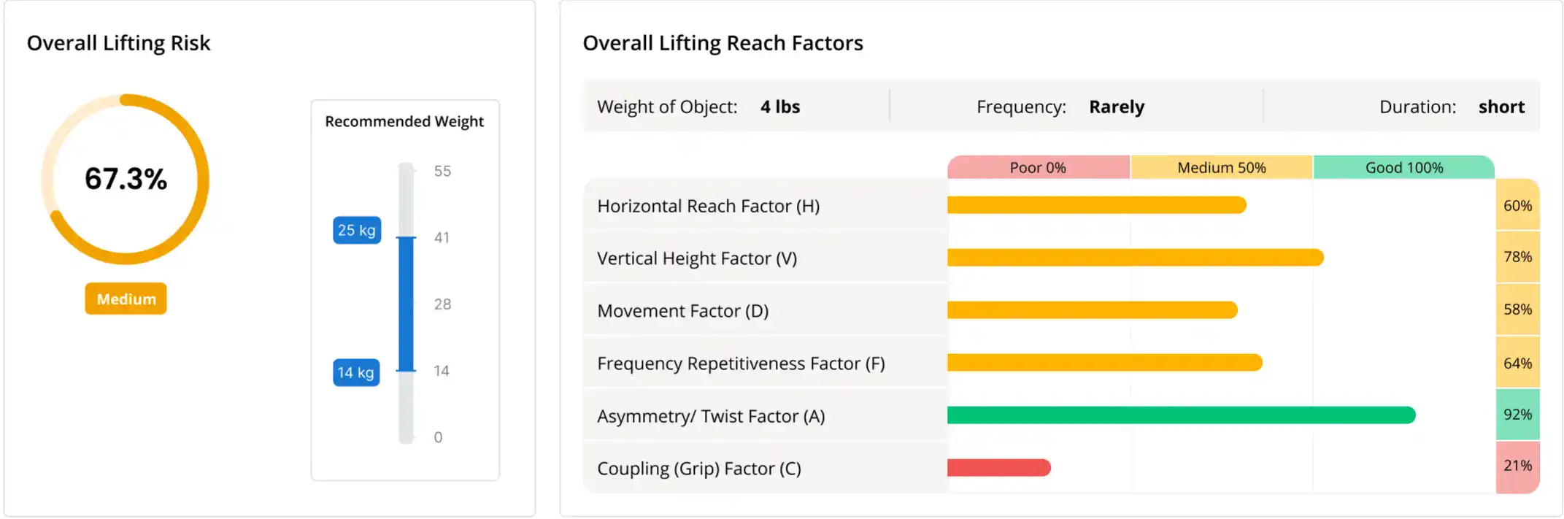Click the 67.3% risk percentage

[125, 176]
